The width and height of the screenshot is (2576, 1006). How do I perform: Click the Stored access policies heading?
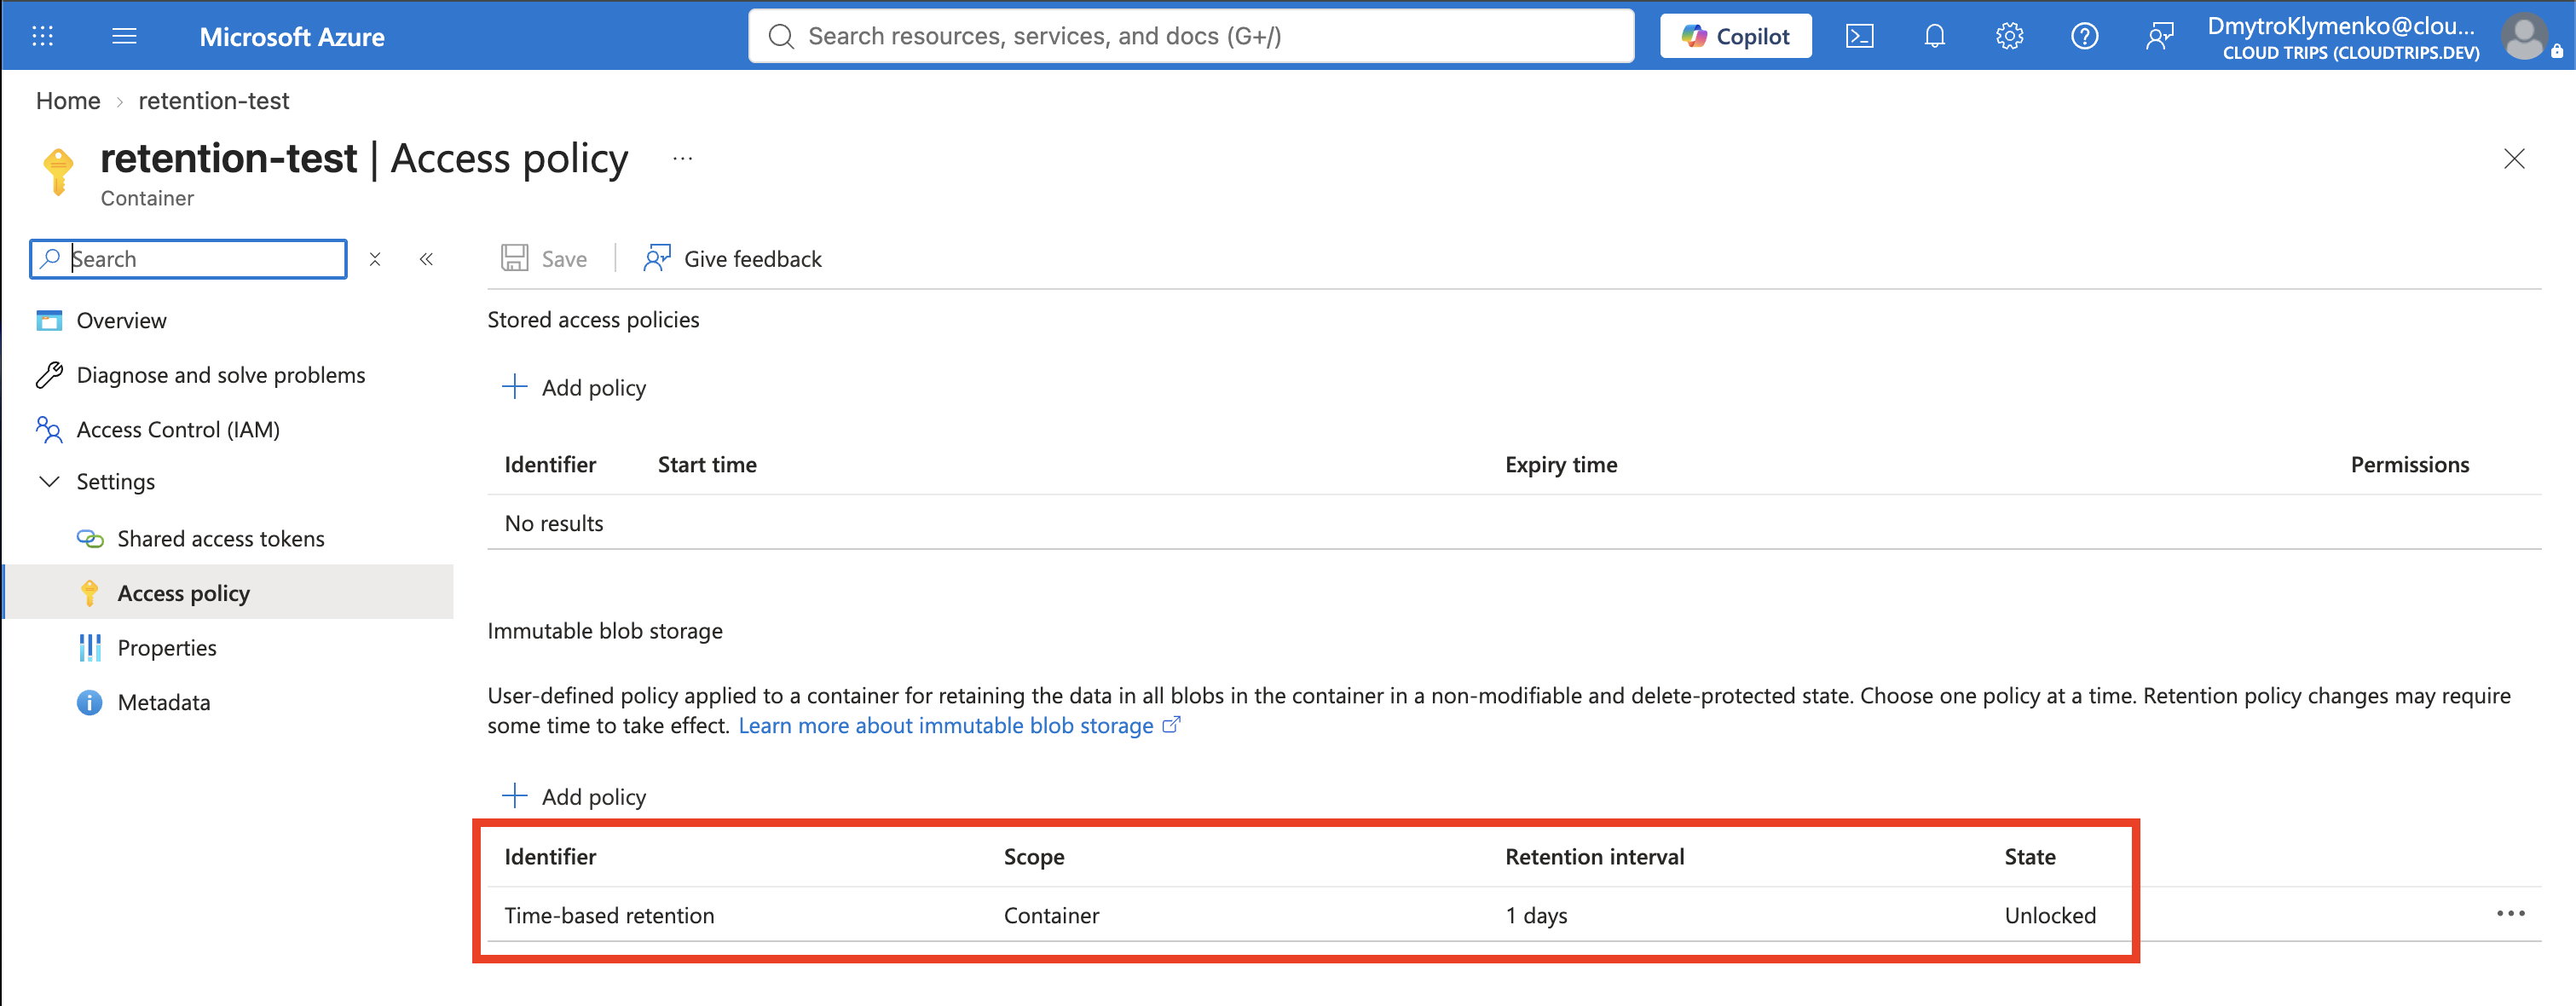pyautogui.click(x=593, y=320)
